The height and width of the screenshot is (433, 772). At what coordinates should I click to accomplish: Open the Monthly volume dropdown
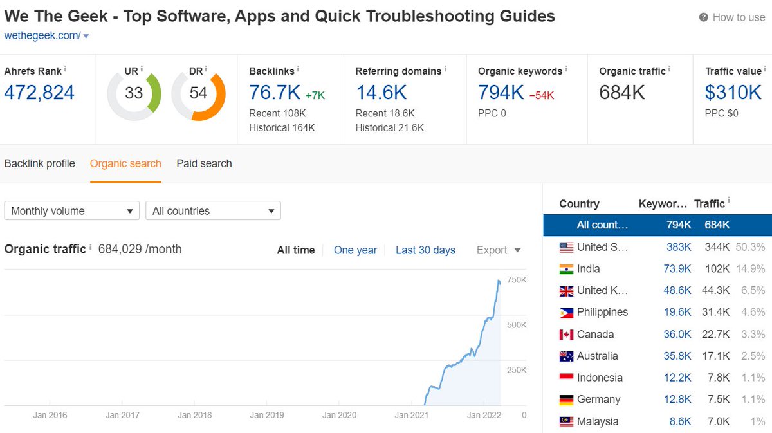(x=71, y=210)
